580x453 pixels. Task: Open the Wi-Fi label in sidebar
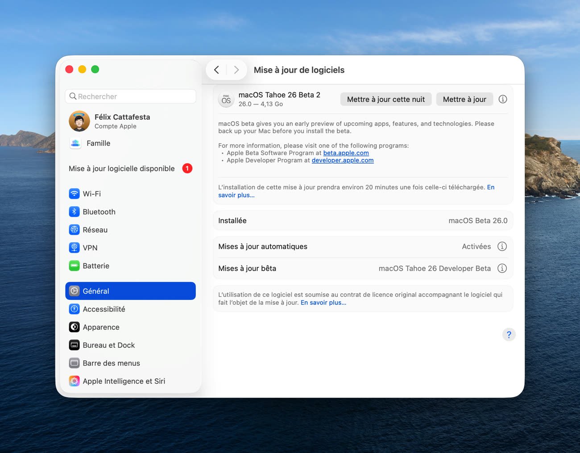click(92, 194)
